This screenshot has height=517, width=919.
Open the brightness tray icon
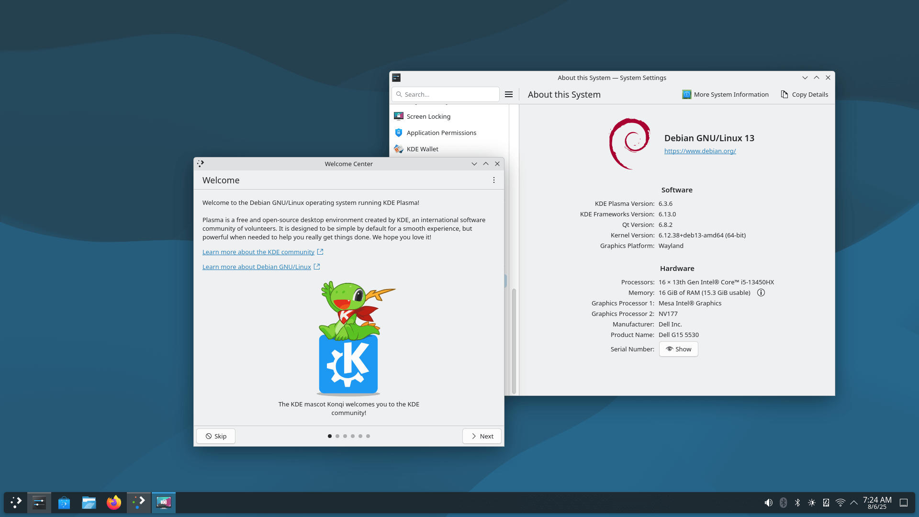812,503
